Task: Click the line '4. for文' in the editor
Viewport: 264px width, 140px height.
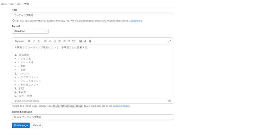Action: tap(20, 92)
